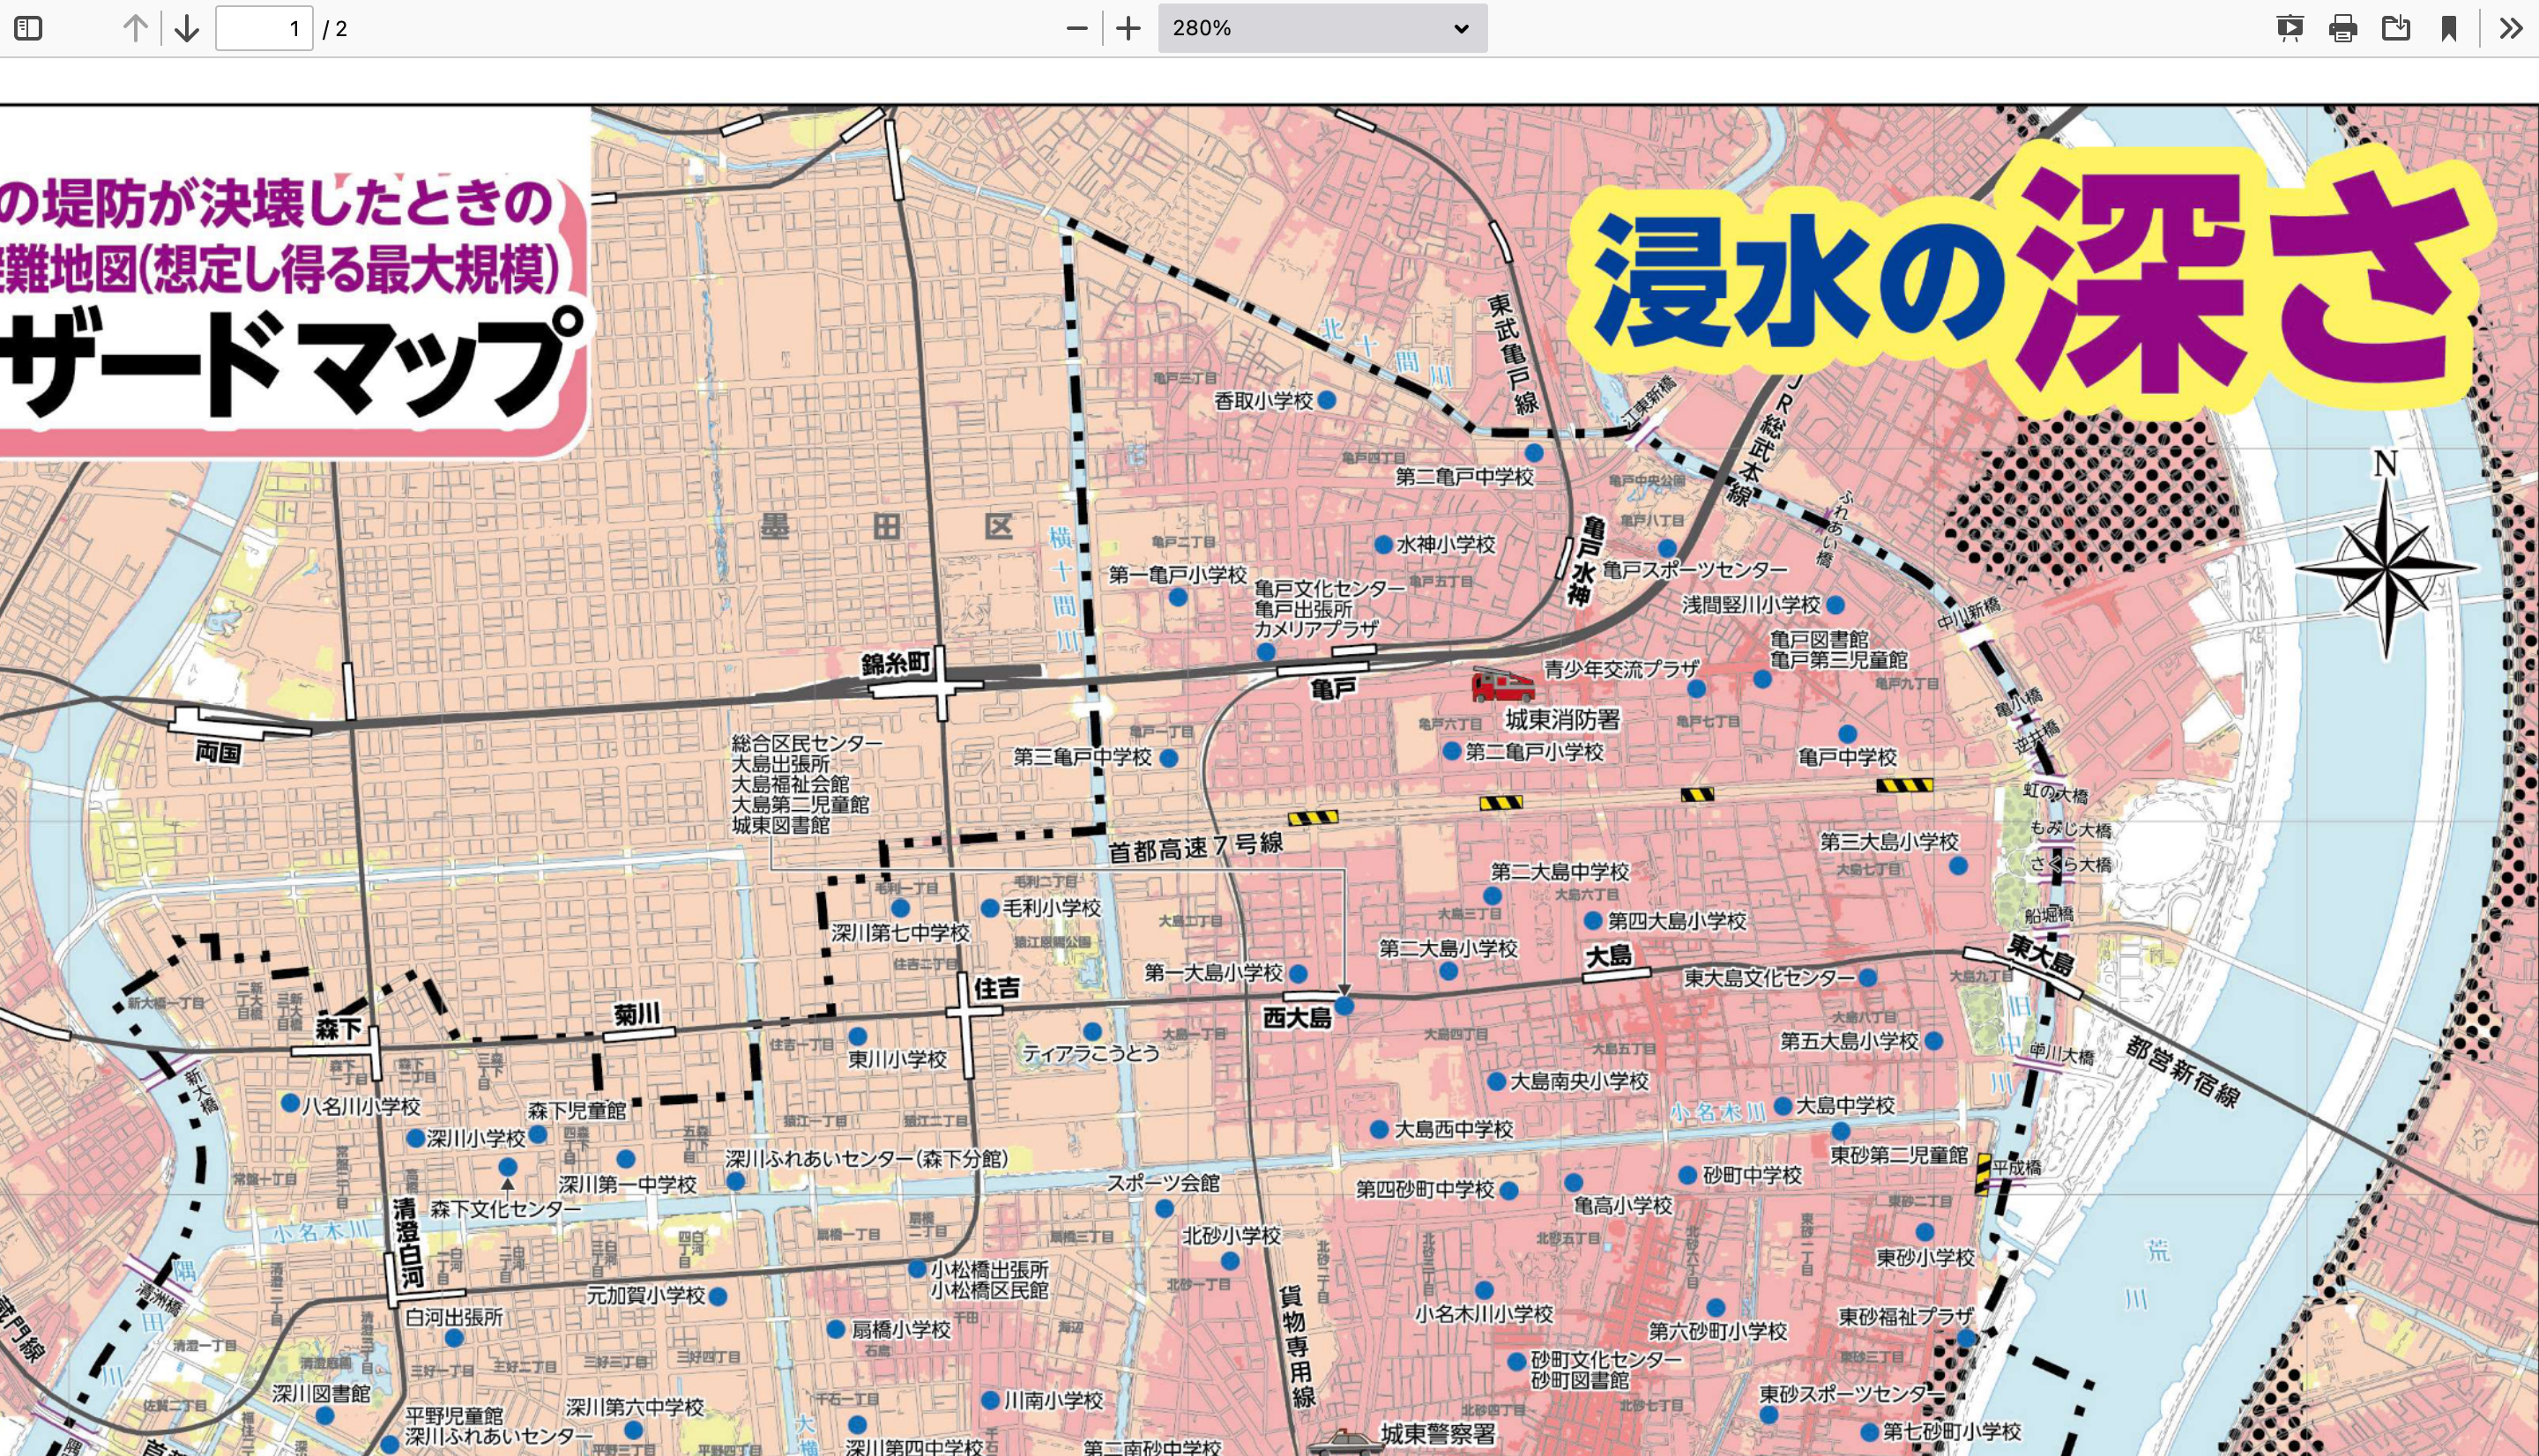
Task: Click the blue dot beside 川南小学校
Action: pos(990,1400)
